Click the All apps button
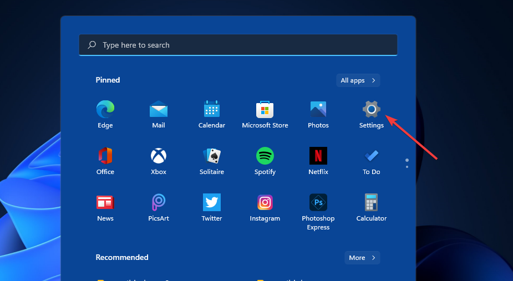This screenshot has height=281, width=513. 358,80
